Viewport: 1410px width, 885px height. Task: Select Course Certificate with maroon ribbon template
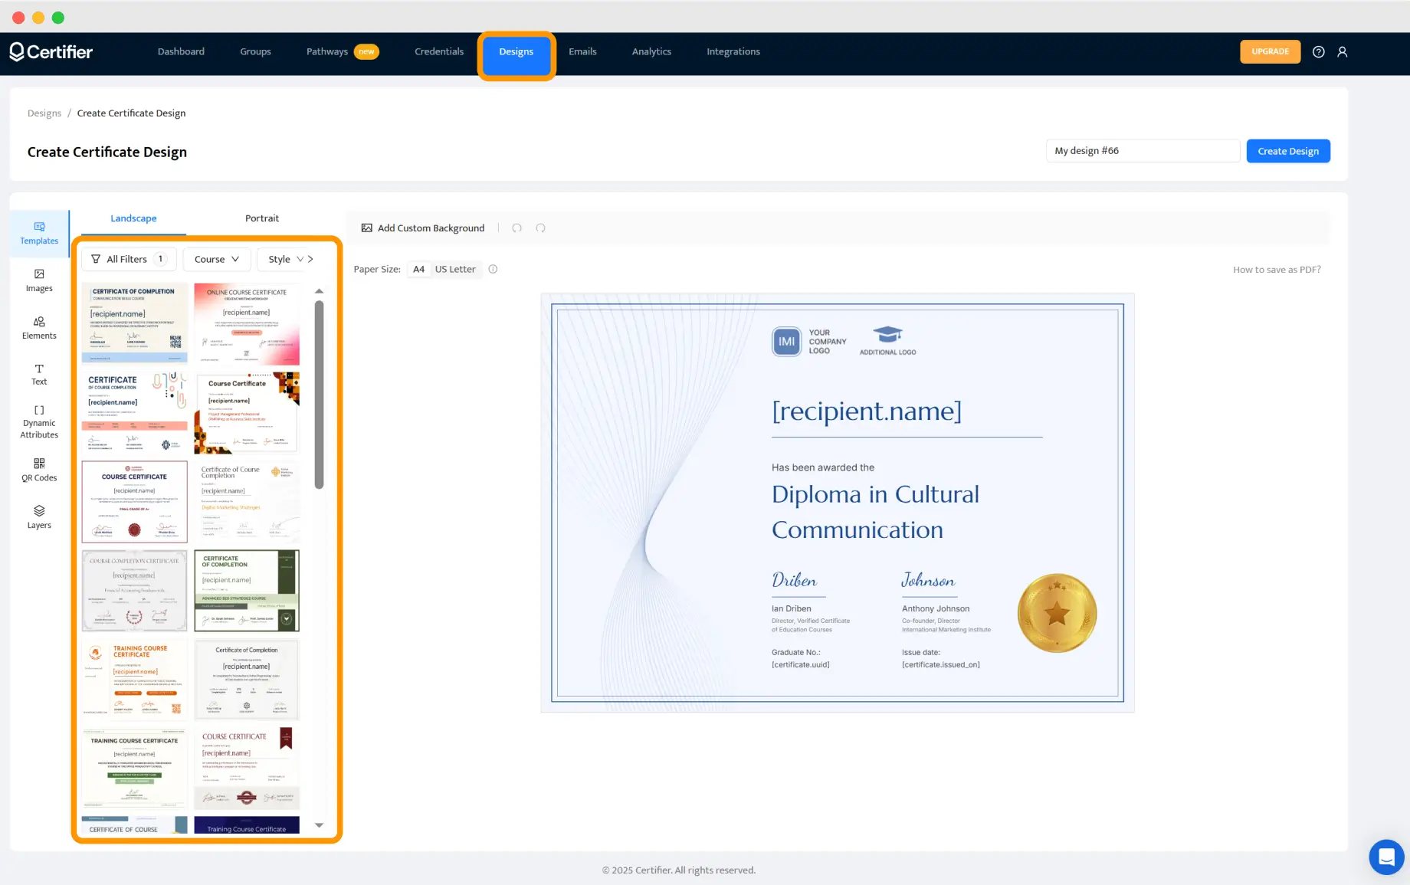pos(247,769)
